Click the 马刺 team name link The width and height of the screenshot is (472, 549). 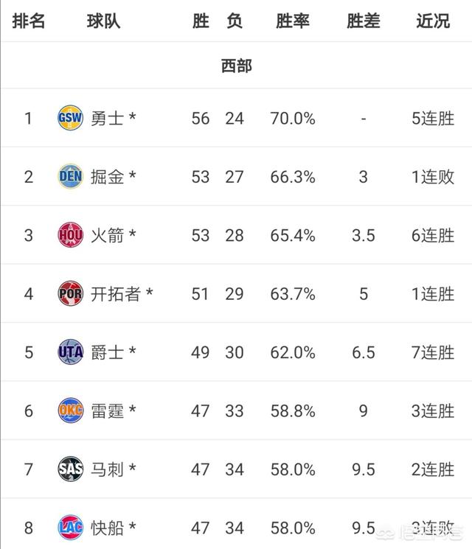[107, 469]
